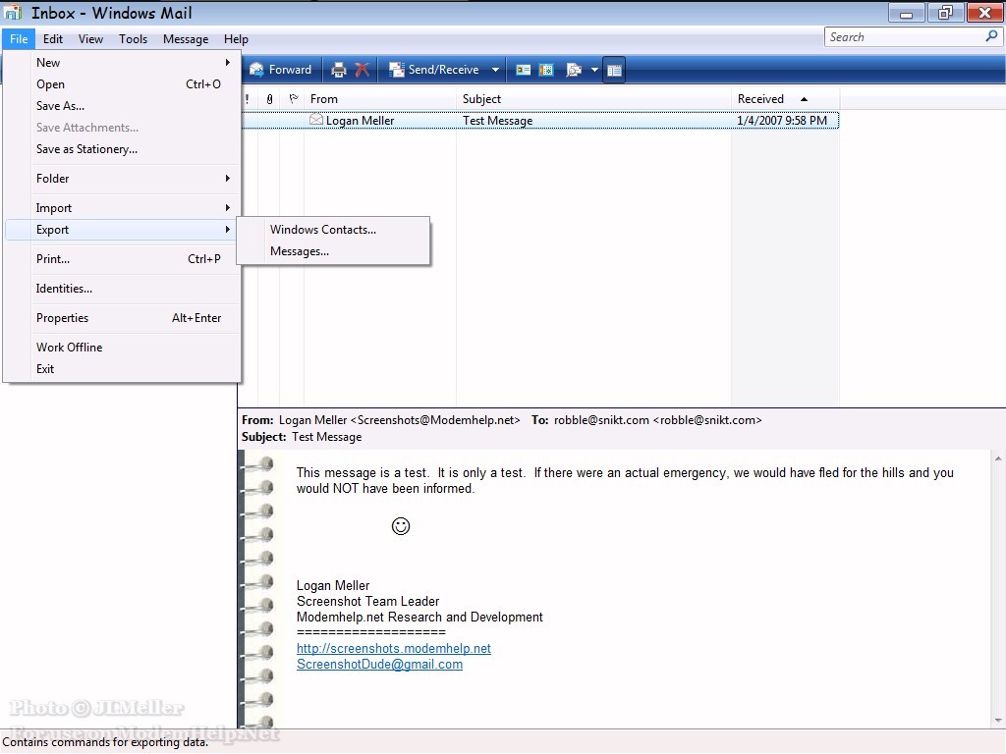This screenshot has height=754, width=1006.
Task: Choose Messages... from Export submenu
Action: point(333,251)
